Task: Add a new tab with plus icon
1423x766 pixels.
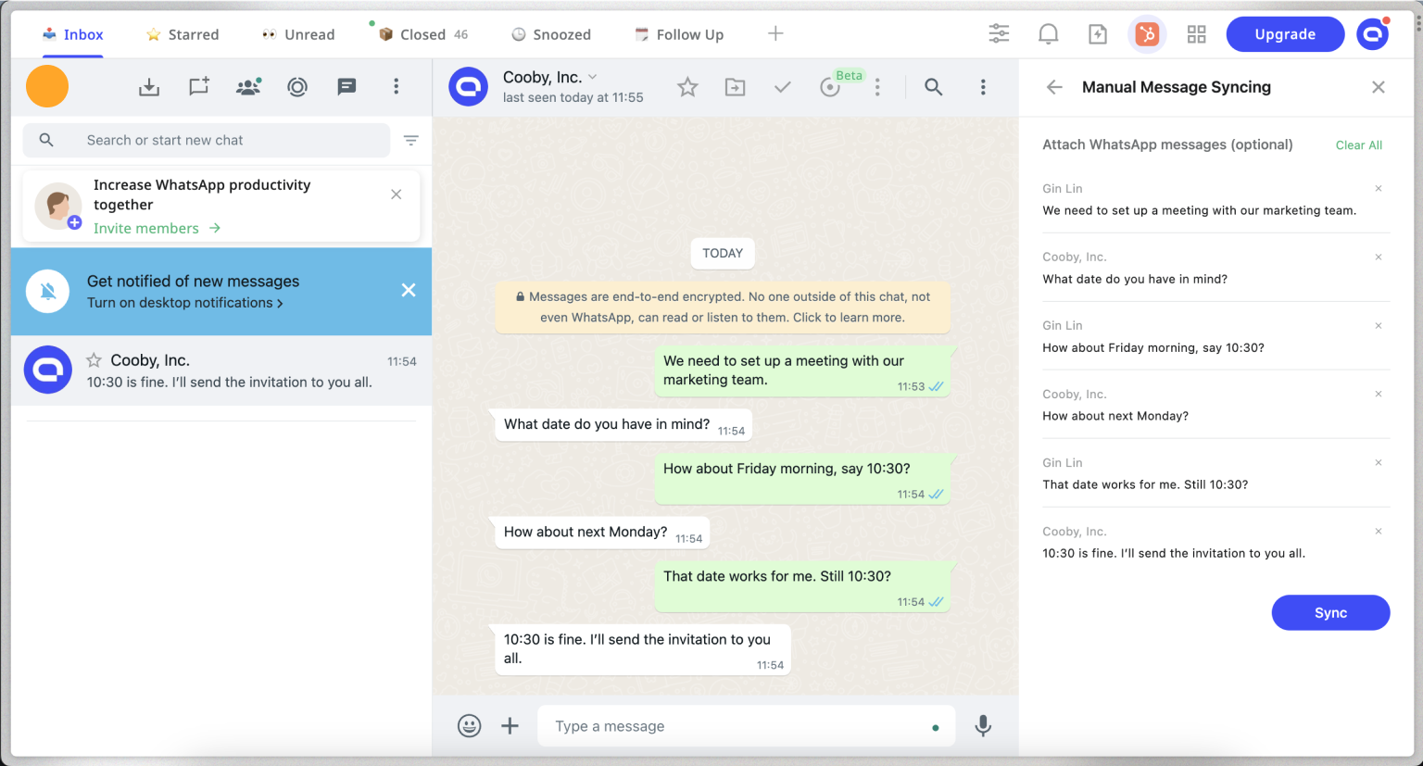Action: [775, 33]
